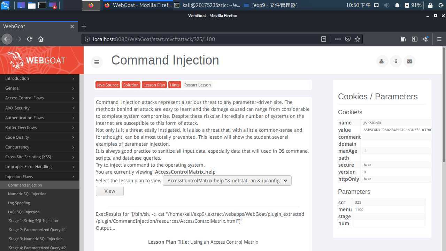446x251 pixels.
Task: Expand Authentication Flaws category
Action: (40, 118)
